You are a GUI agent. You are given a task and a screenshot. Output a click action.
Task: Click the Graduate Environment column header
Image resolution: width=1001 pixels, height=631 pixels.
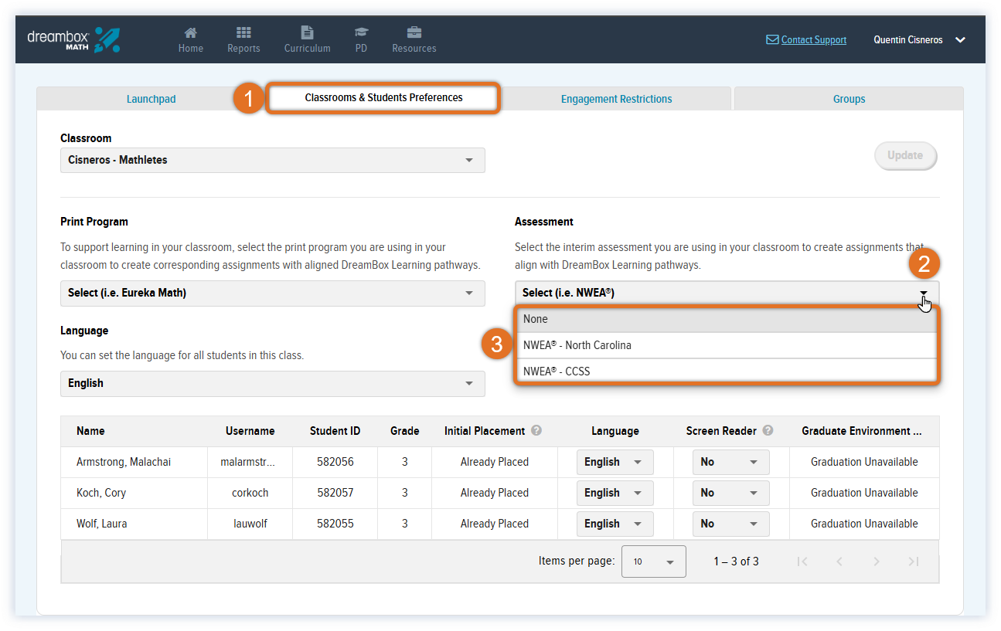tap(862, 431)
